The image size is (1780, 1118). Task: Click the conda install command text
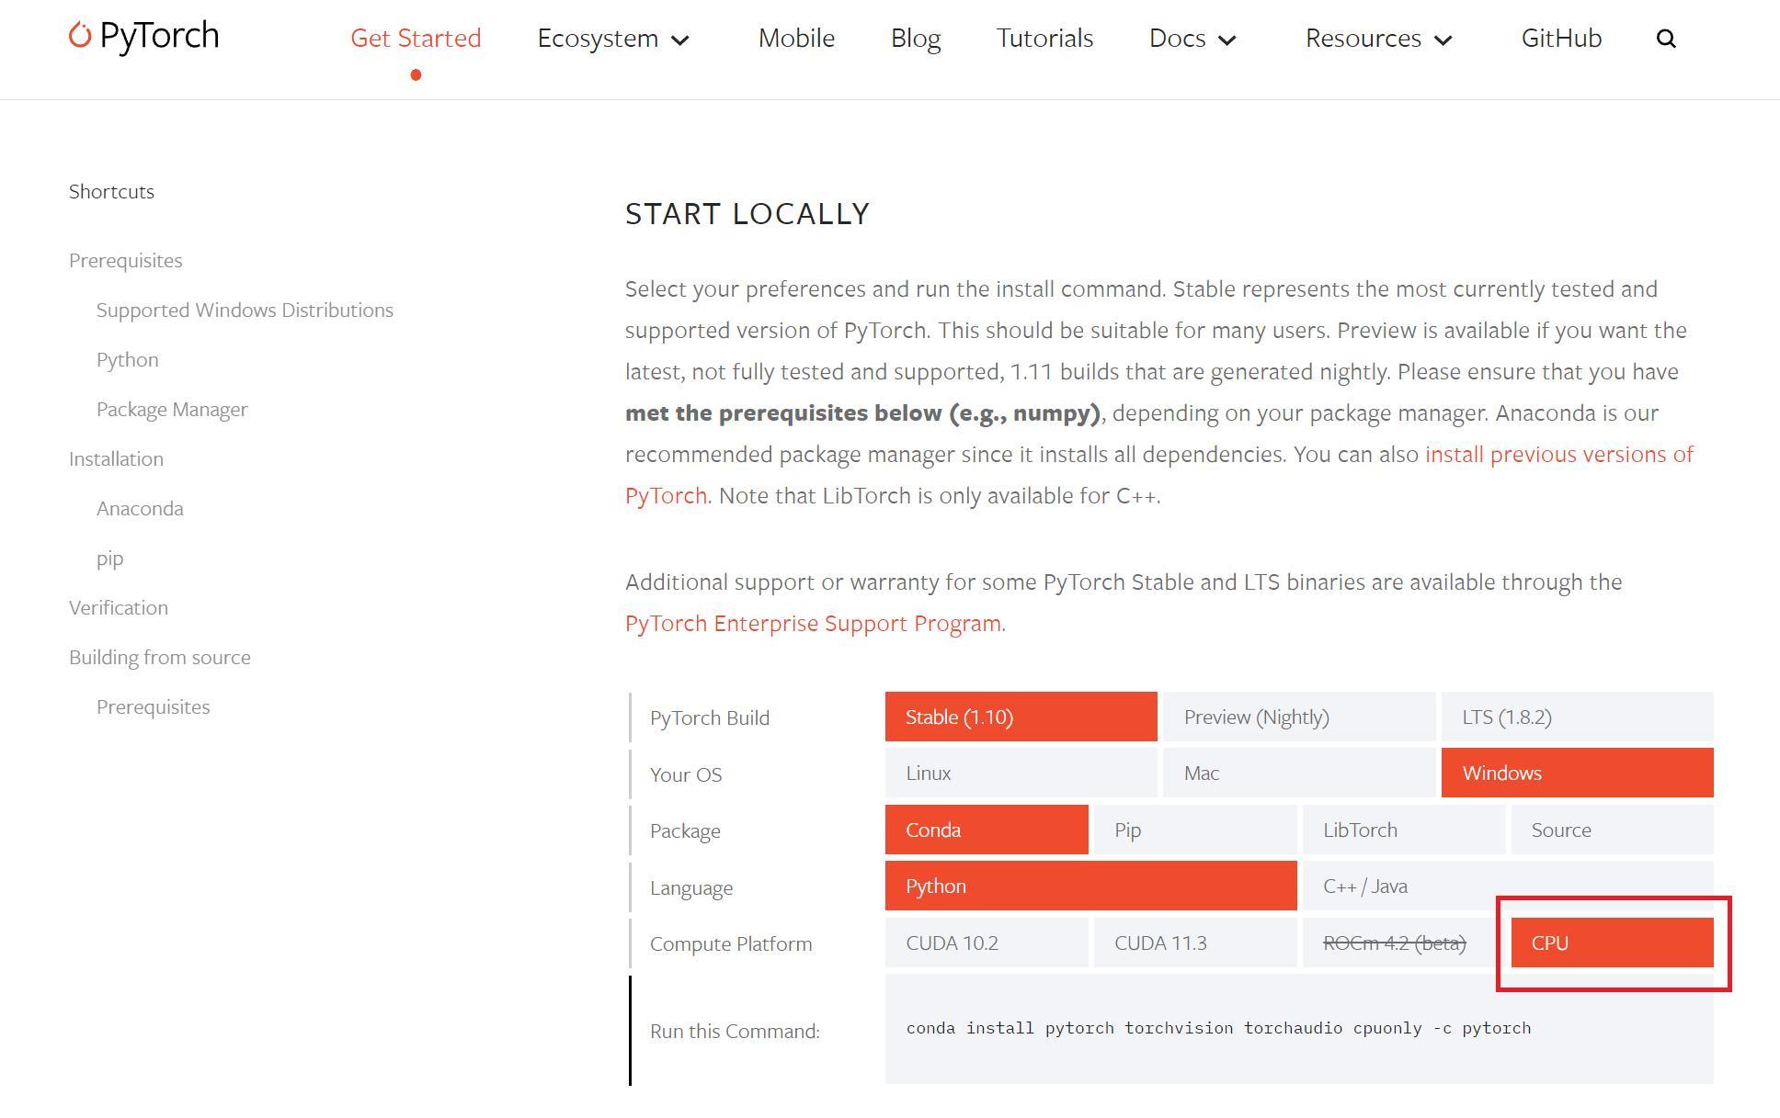(1217, 1029)
